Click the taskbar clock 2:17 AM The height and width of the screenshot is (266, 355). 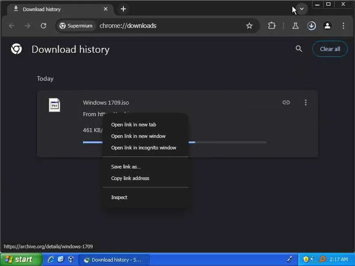click(x=339, y=259)
